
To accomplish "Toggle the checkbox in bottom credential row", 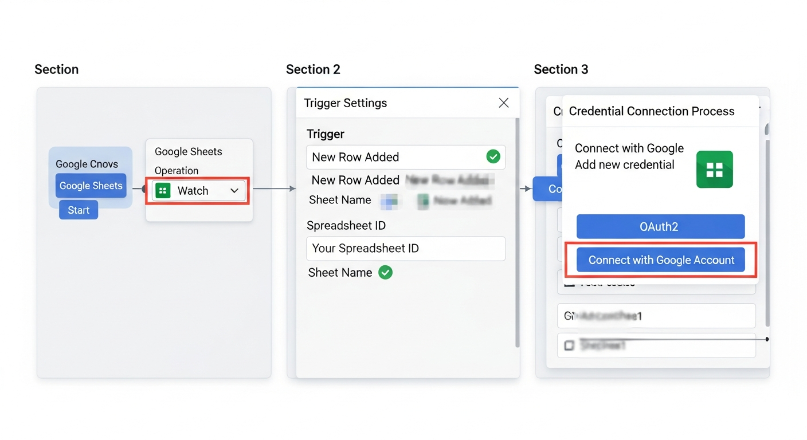I will pyautogui.click(x=569, y=345).
